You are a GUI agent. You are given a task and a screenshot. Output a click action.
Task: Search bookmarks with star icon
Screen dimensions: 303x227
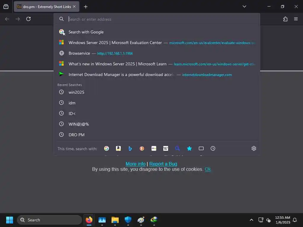click(189, 148)
